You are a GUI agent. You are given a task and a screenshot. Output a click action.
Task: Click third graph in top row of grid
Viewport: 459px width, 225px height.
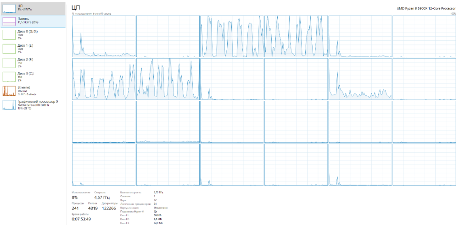[232, 36]
